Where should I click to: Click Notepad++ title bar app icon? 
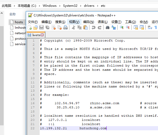[x=30, y=15]
